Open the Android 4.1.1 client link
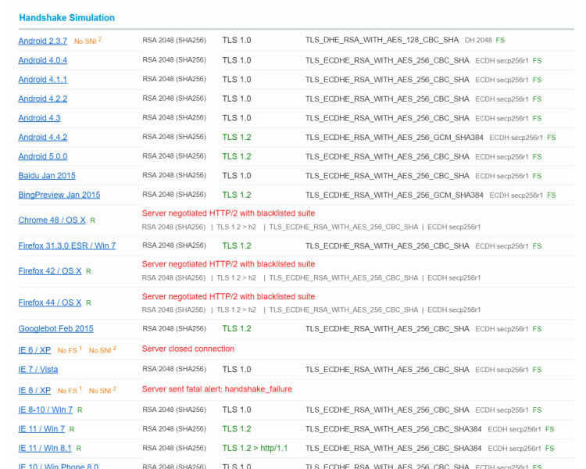This screenshot has height=469, width=586. coord(43,80)
